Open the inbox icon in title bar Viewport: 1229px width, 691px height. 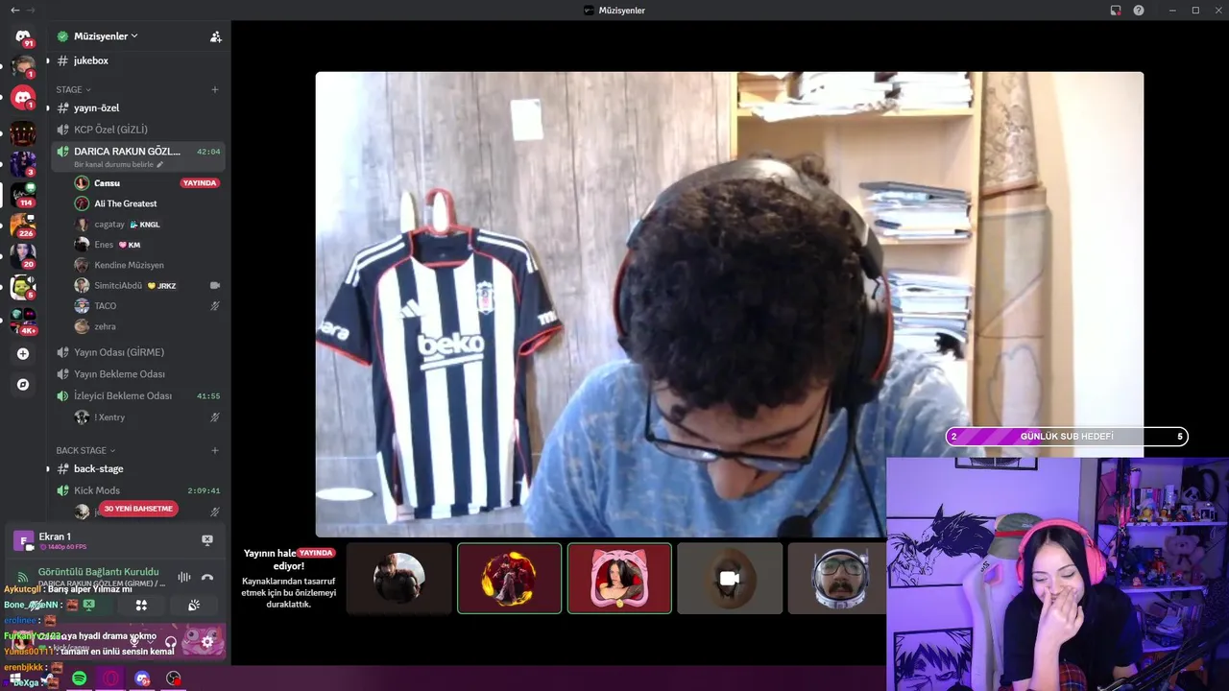coord(1116,10)
